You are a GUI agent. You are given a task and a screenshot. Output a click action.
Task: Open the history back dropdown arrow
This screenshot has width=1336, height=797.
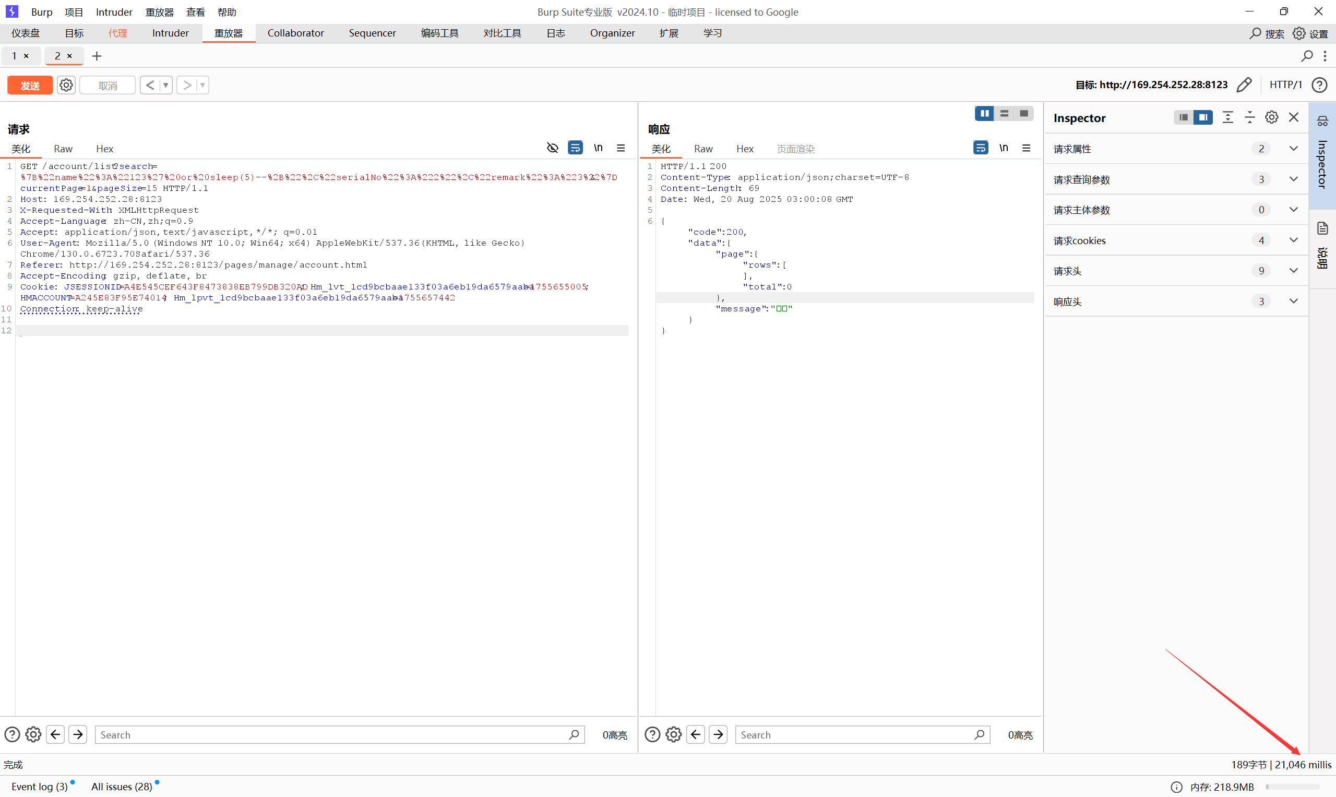tap(166, 85)
